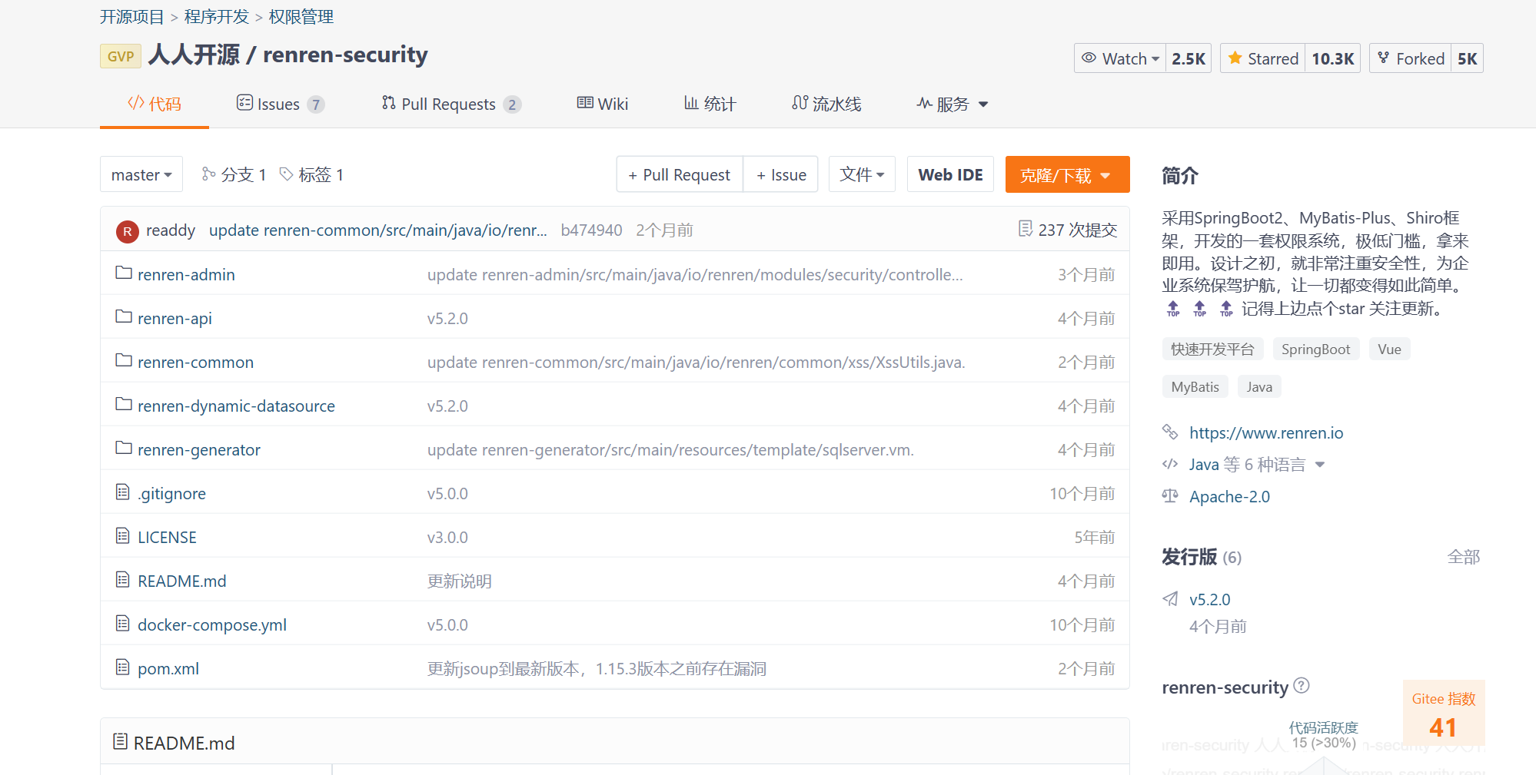Click the help question mark beside renren-security
The image size is (1536, 775).
click(1302, 685)
